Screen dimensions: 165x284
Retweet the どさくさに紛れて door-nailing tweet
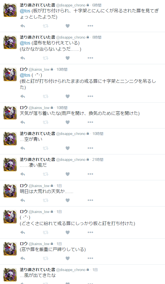coord(46,232)
